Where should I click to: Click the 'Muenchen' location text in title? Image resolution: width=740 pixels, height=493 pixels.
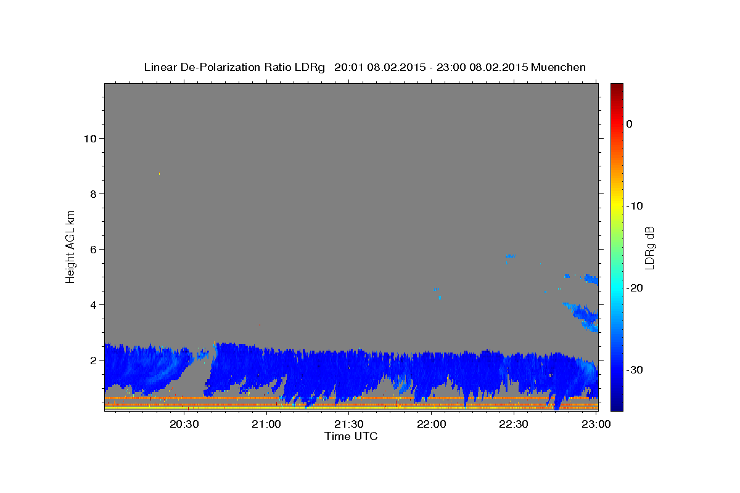pyautogui.click(x=559, y=67)
